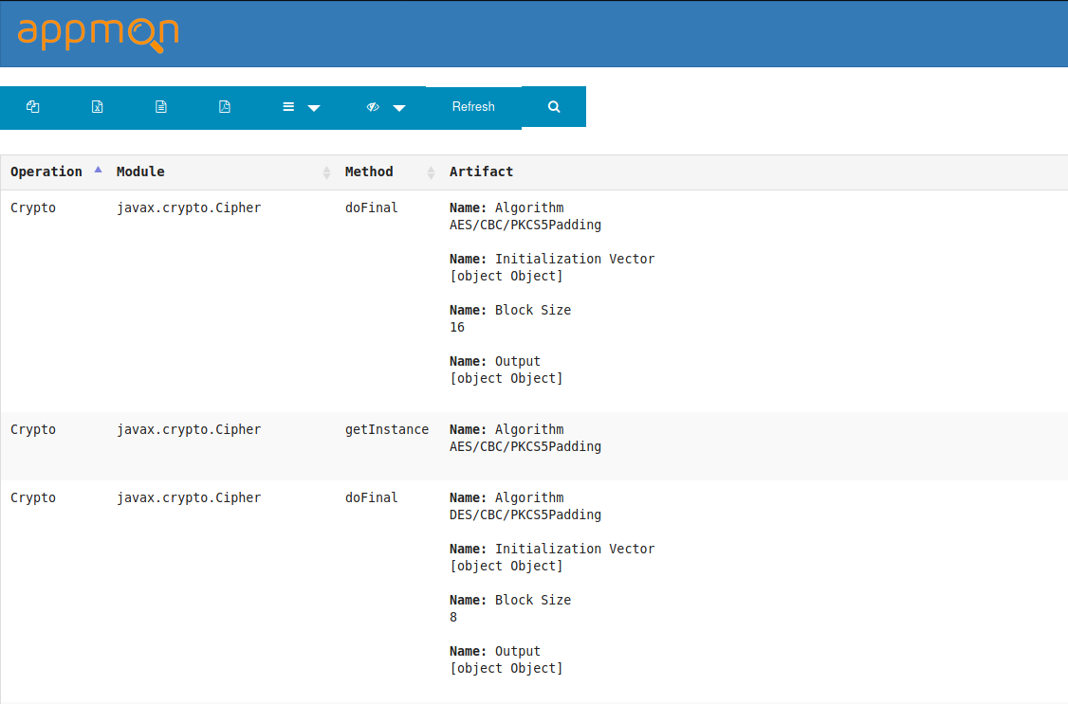Click the DES/CBC/PKCS5Padding algorithm value

525,514
